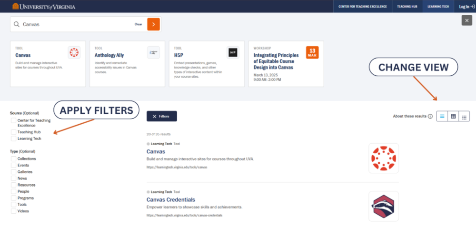The width and height of the screenshot is (476, 238).
Task: Open the Teaching Hub nav item
Action: pyautogui.click(x=407, y=6)
